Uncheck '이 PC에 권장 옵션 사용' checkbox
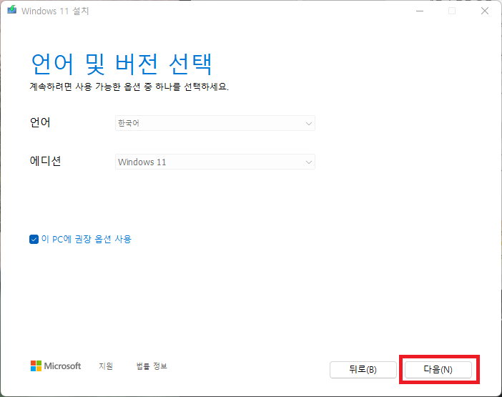 34,239
